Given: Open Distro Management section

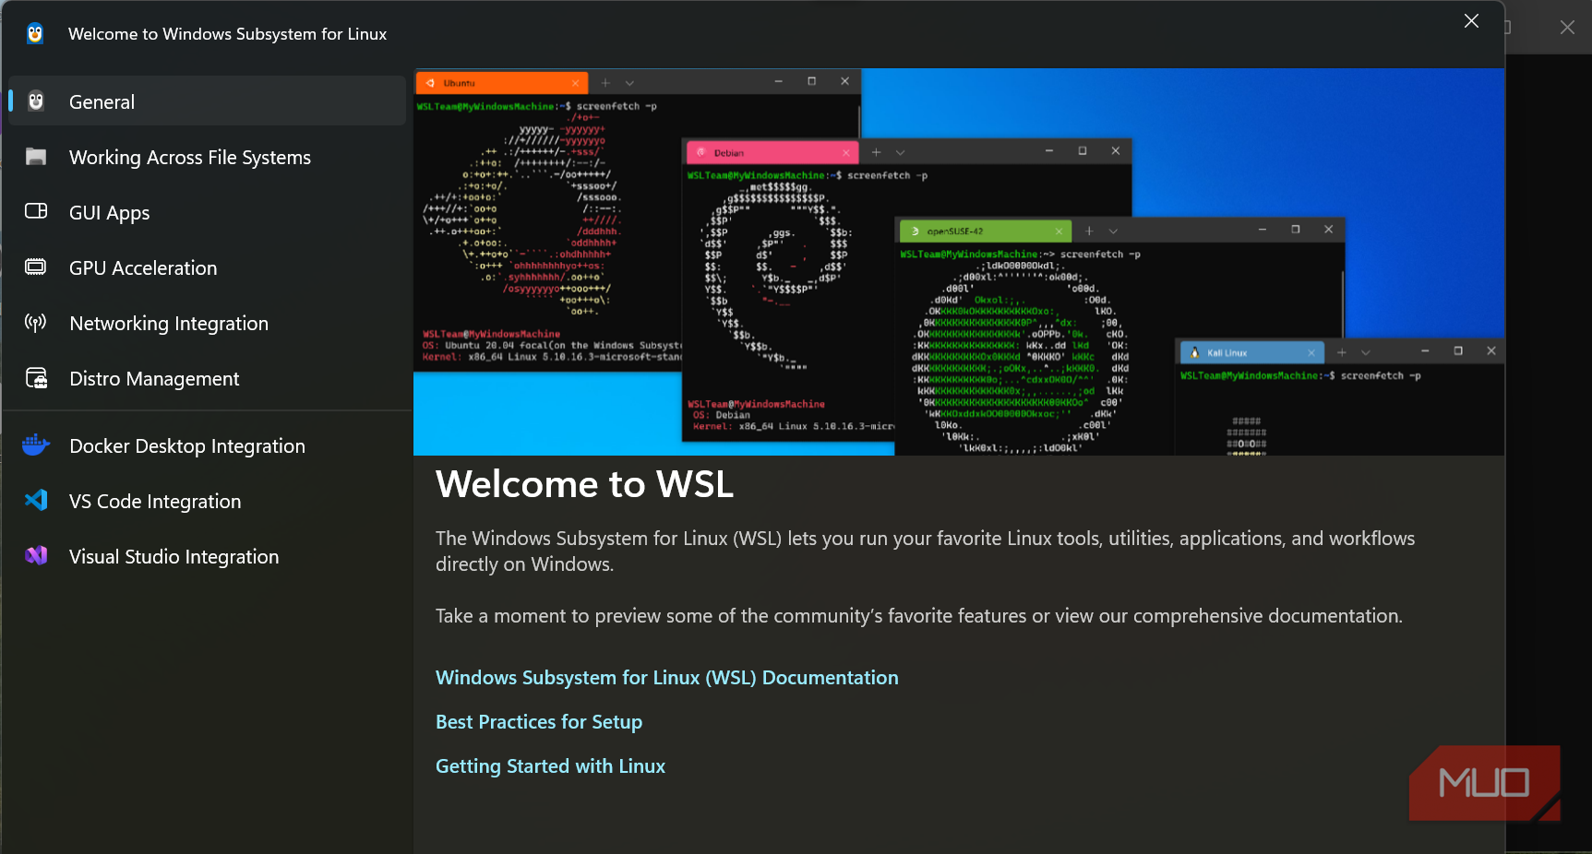Looking at the screenshot, I should point(208,378).
